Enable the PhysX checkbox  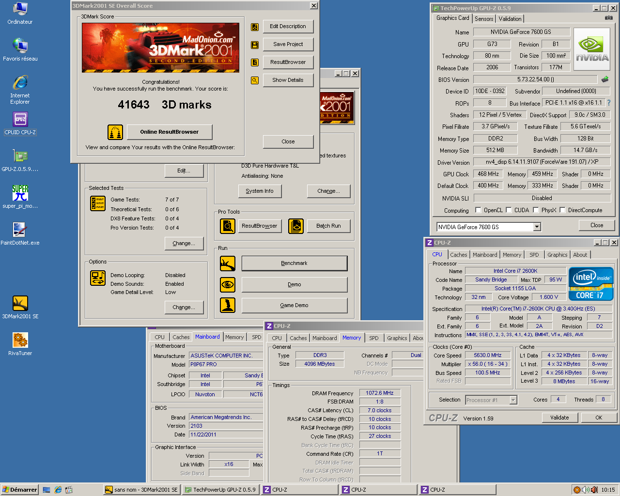click(536, 210)
